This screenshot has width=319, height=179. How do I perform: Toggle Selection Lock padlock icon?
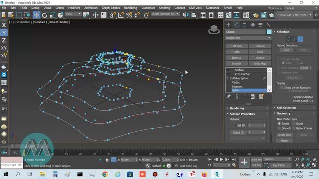click(x=107, y=160)
